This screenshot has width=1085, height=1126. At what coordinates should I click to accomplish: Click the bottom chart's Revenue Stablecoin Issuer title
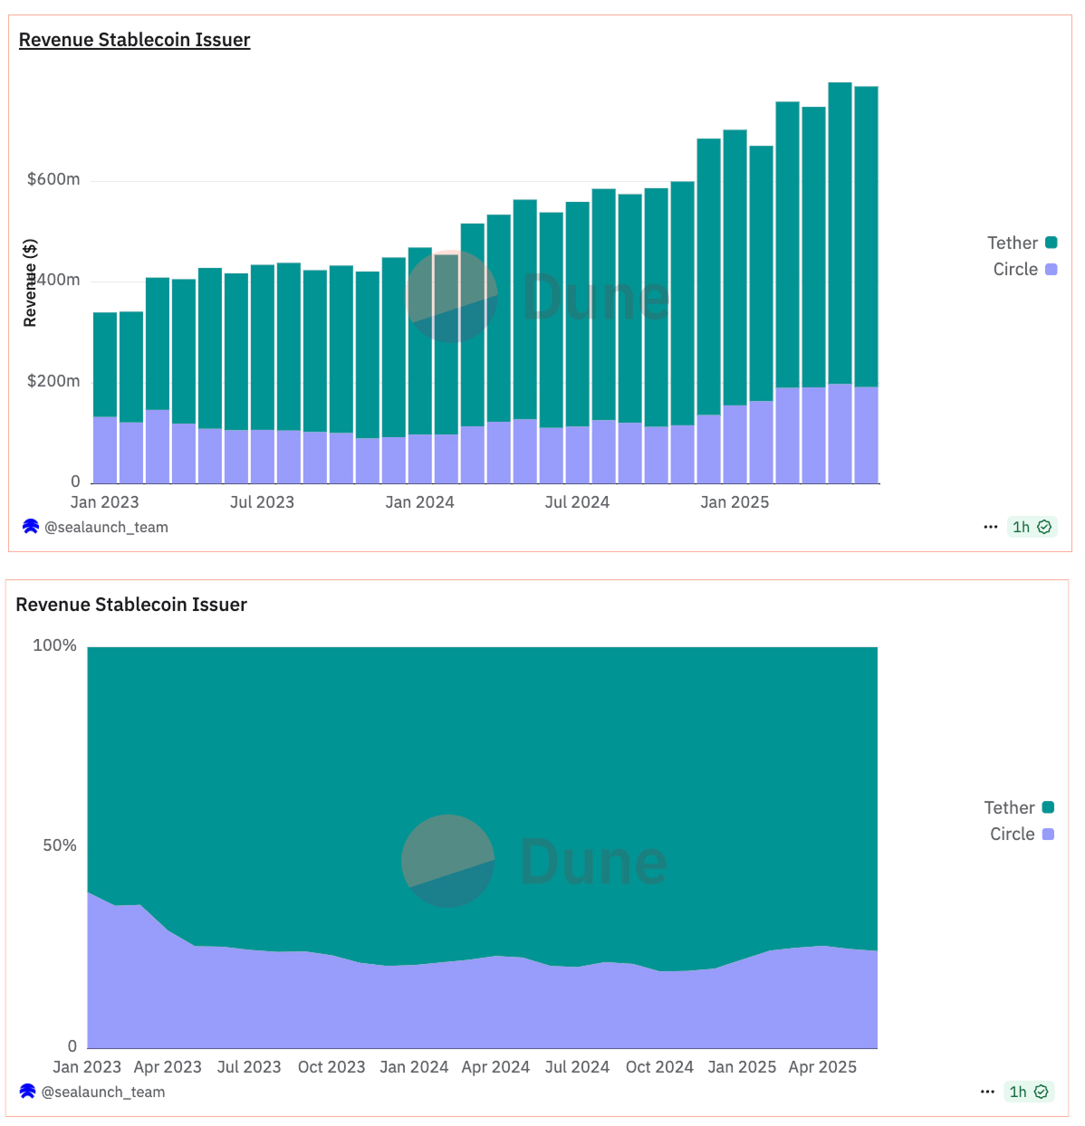131,605
